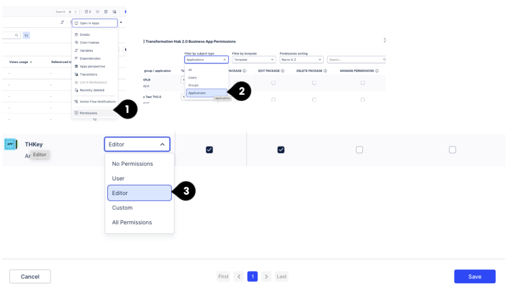Click the magnifier icon in the left search box
This screenshot has width=517, height=292.
click(17, 35)
